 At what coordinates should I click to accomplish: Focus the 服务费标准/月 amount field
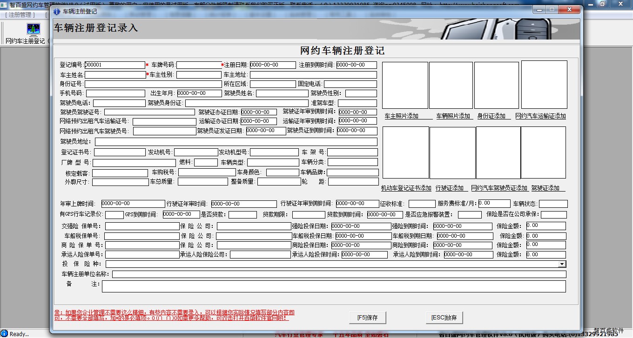coord(494,203)
